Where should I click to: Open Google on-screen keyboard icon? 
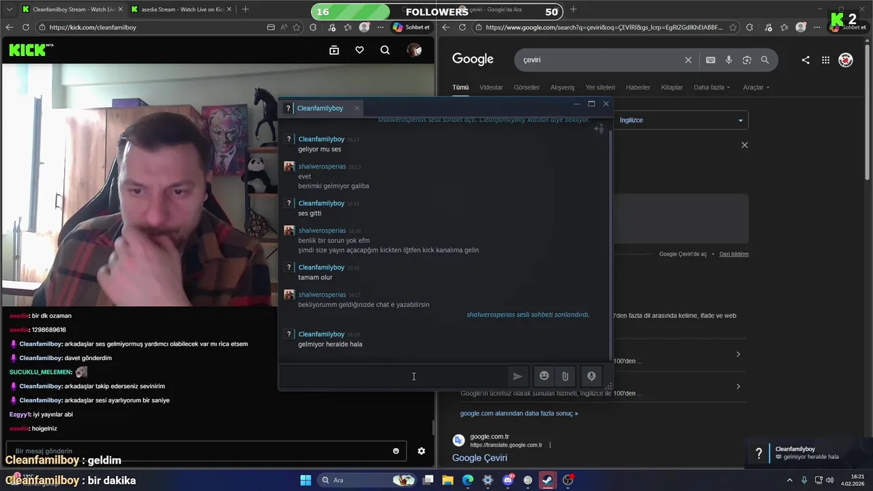pos(711,60)
